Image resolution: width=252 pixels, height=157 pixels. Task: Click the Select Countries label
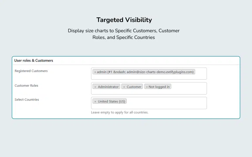[27, 99]
